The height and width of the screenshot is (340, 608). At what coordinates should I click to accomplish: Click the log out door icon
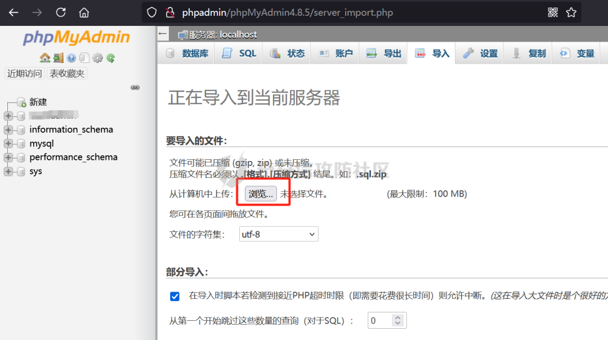(x=58, y=58)
